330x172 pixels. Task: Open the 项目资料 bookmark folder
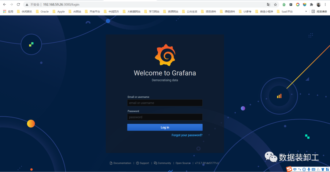point(208,12)
